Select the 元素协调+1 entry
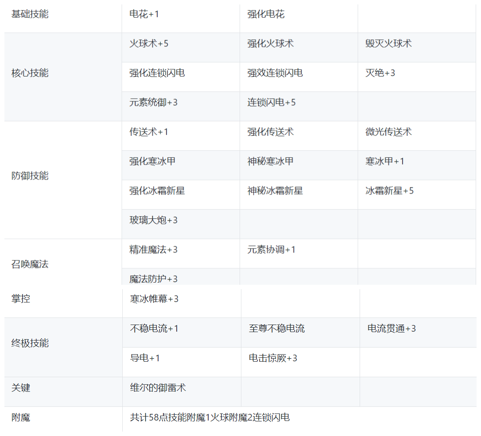481x436 pixels. click(x=271, y=250)
